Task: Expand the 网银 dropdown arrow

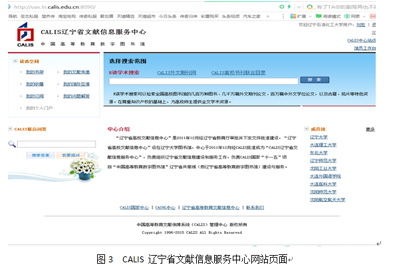Action: (364, 17)
